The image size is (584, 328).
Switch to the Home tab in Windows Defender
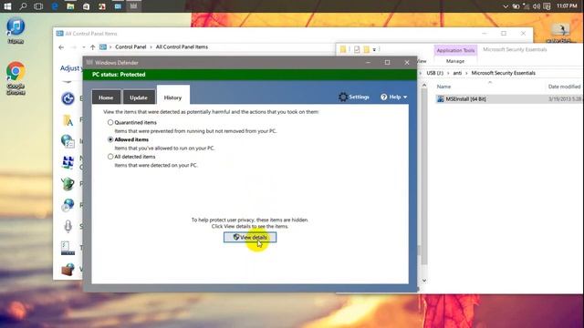pos(106,97)
